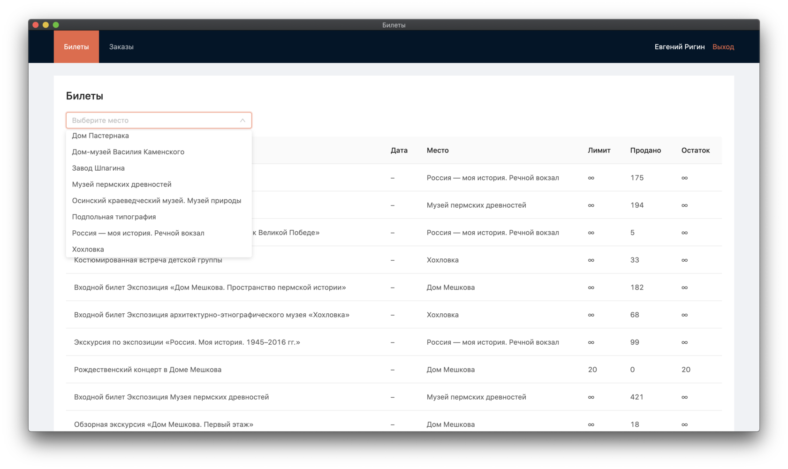Collapse the Выберите место dropdown arrow

pos(242,121)
